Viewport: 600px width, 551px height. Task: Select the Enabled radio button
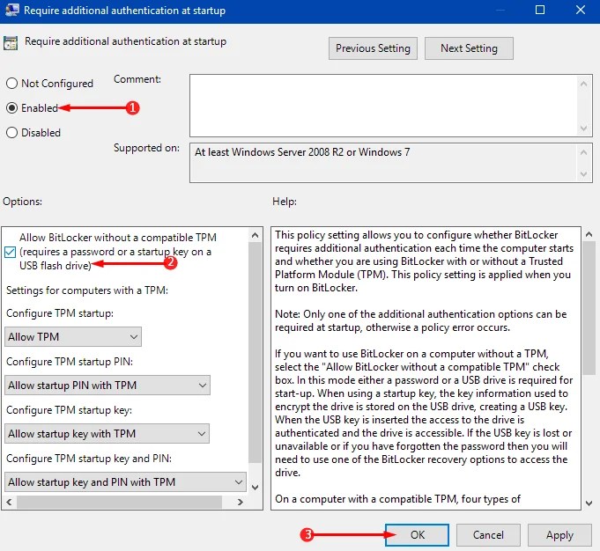11,108
